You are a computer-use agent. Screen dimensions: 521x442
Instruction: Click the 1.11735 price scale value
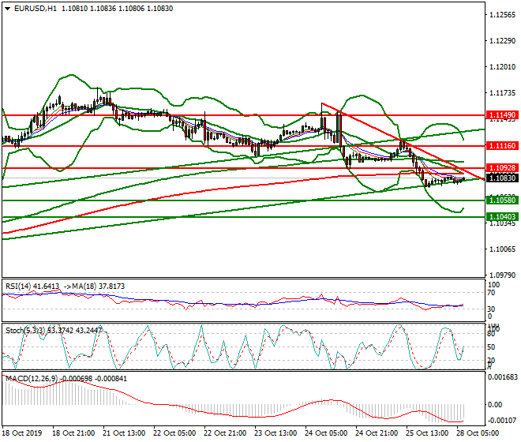point(503,92)
